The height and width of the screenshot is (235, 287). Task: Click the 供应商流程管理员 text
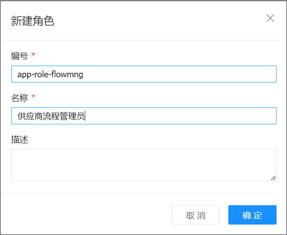[51, 116]
